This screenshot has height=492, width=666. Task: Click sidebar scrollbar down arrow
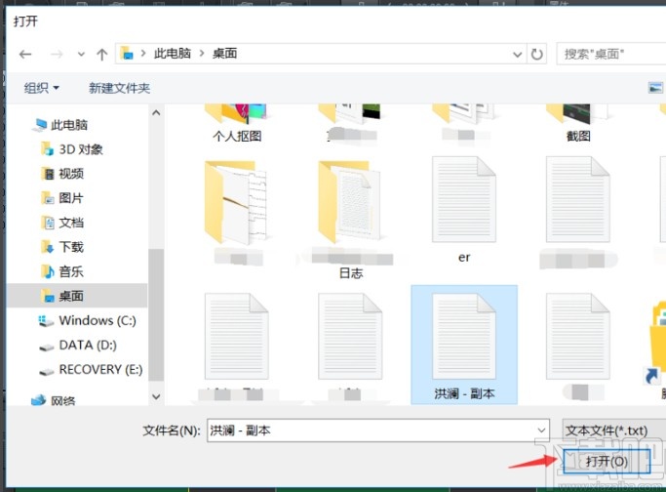pyautogui.click(x=156, y=396)
